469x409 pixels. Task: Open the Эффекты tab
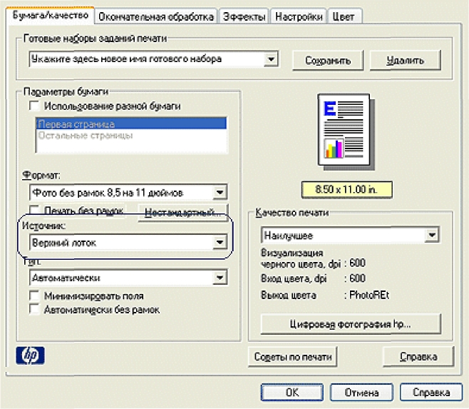(244, 16)
